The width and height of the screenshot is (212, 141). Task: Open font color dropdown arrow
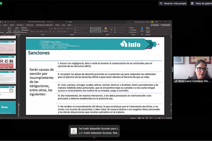(55, 32)
